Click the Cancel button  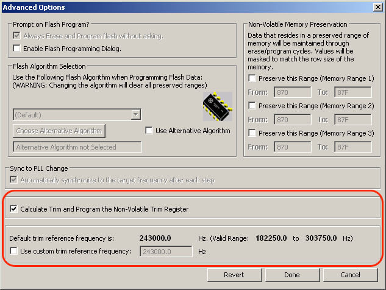[x=350, y=275]
